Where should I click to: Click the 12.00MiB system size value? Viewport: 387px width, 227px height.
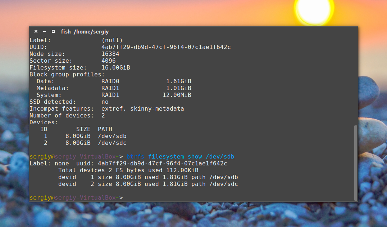point(177,95)
